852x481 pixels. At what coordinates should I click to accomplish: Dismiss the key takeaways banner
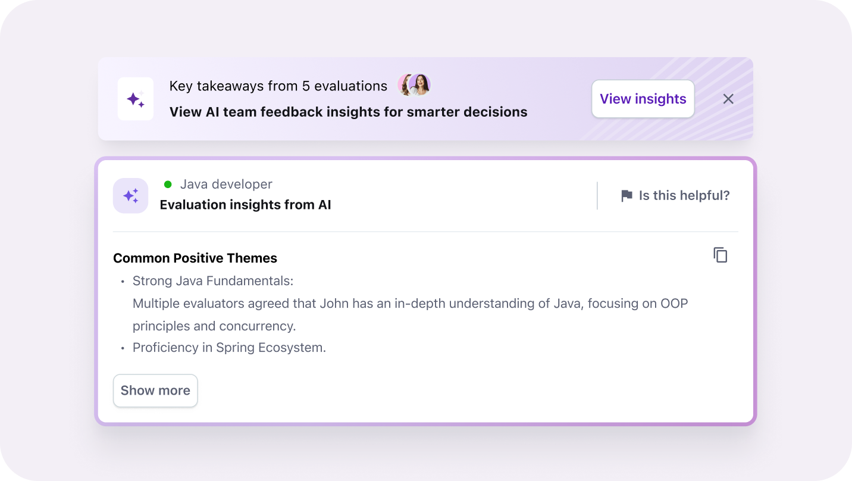[x=728, y=99]
